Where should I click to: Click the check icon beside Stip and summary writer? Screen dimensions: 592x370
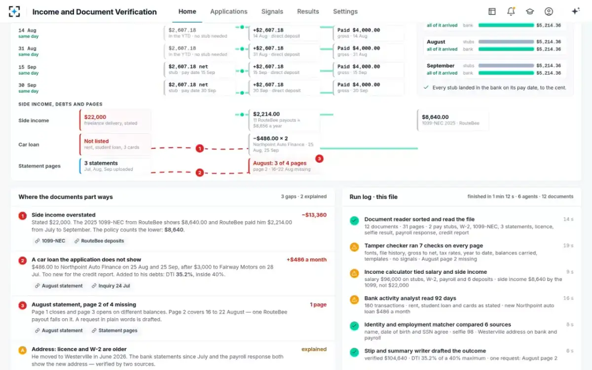(354, 352)
